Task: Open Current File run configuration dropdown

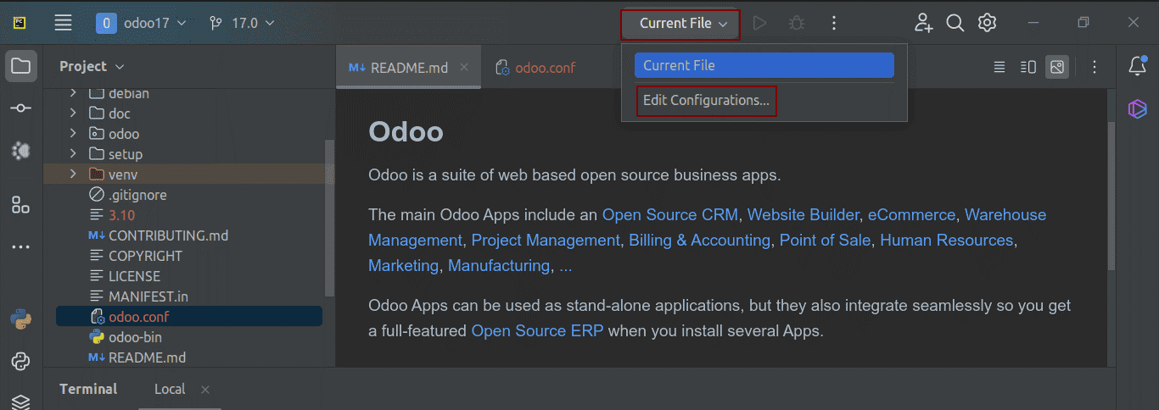Action: [680, 24]
